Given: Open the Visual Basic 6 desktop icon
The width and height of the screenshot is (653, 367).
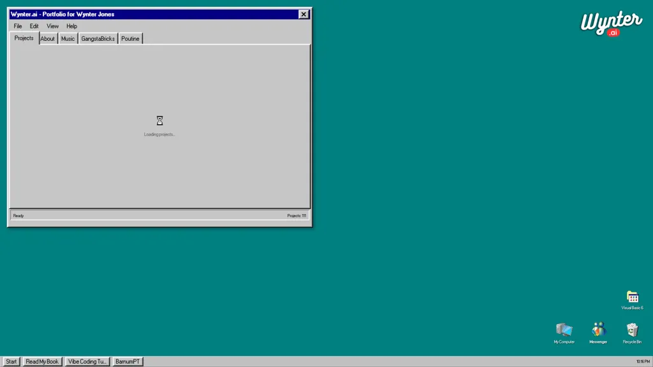Looking at the screenshot, I should (x=632, y=298).
